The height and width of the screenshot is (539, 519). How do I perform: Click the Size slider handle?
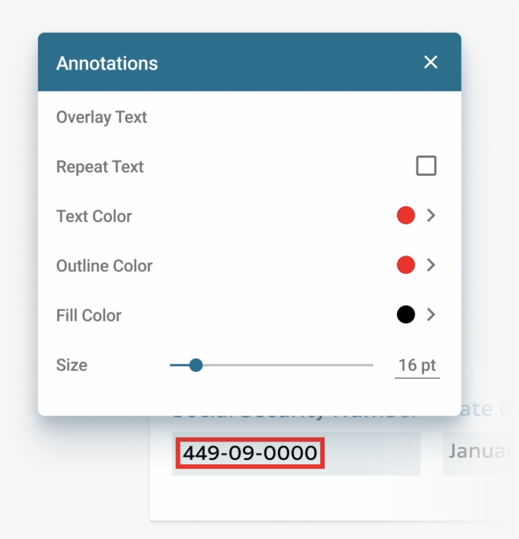[196, 365]
